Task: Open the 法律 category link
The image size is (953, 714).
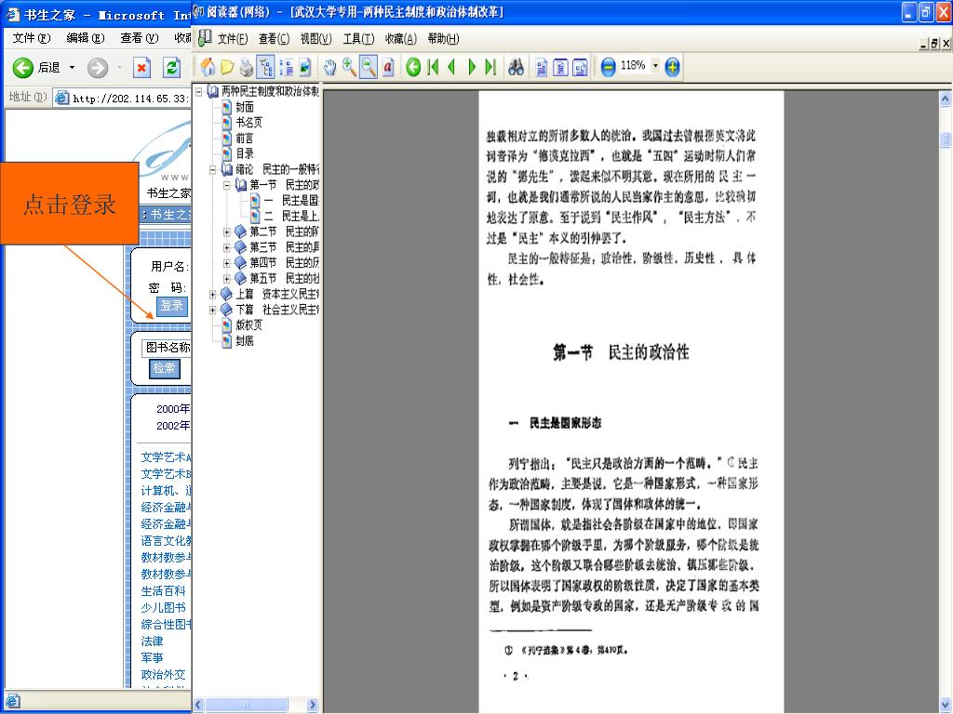Action: [152, 641]
